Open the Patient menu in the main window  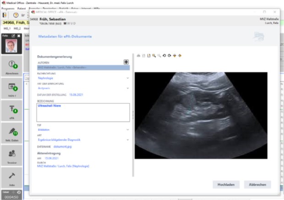pyautogui.click(x=22, y=9)
